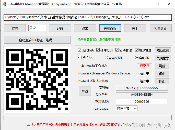Open the Language dropdown 简体中文
The image size is (175, 130).
127,108
